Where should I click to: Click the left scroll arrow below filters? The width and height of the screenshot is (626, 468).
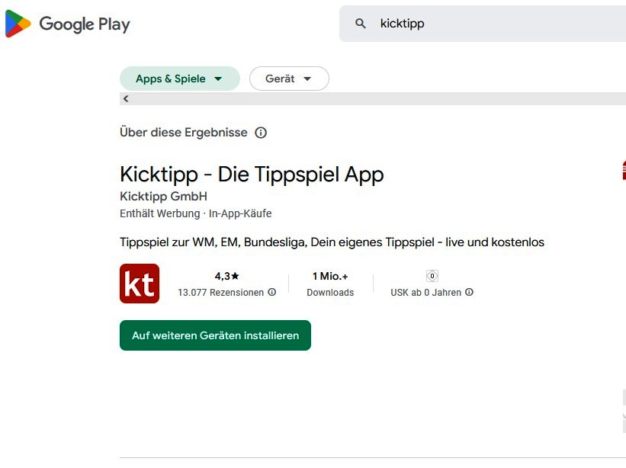point(126,98)
